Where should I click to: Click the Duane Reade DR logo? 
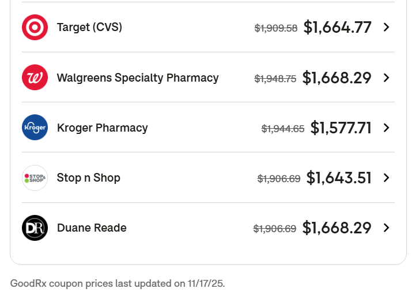click(x=35, y=228)
